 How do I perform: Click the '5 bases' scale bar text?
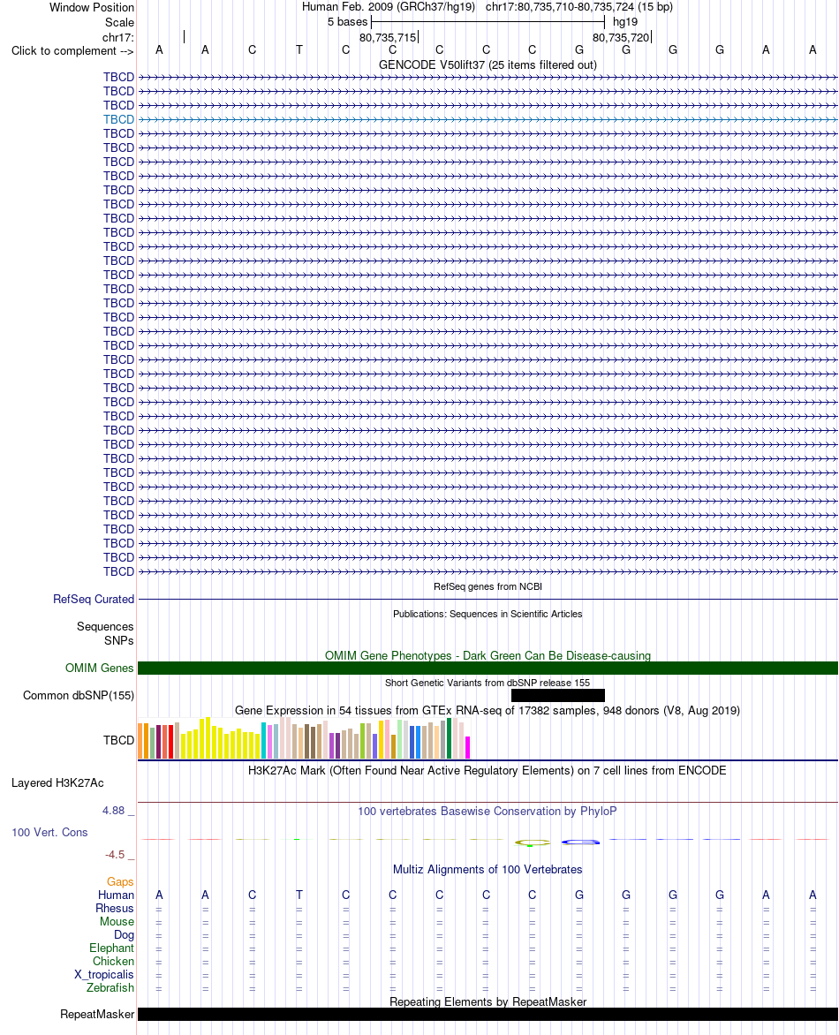tap(347, 22)
